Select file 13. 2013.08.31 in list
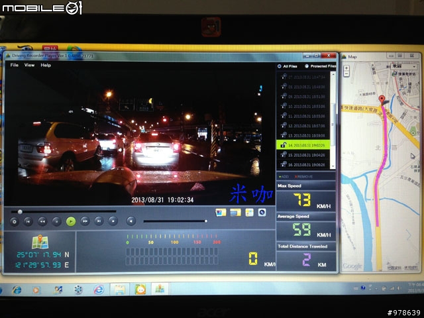 (303, 135)
